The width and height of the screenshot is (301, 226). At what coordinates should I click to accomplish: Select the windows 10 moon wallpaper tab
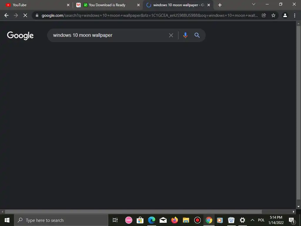[x=178, y=5]
